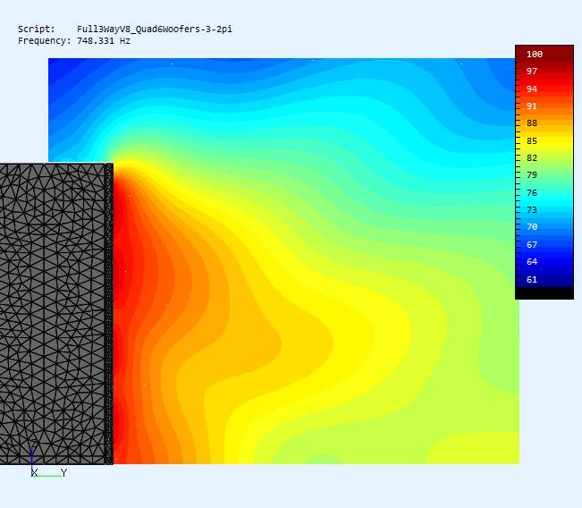Click the 79 label on the legend
The height and width of the screenshot is (508, 582).
[532, 175]
